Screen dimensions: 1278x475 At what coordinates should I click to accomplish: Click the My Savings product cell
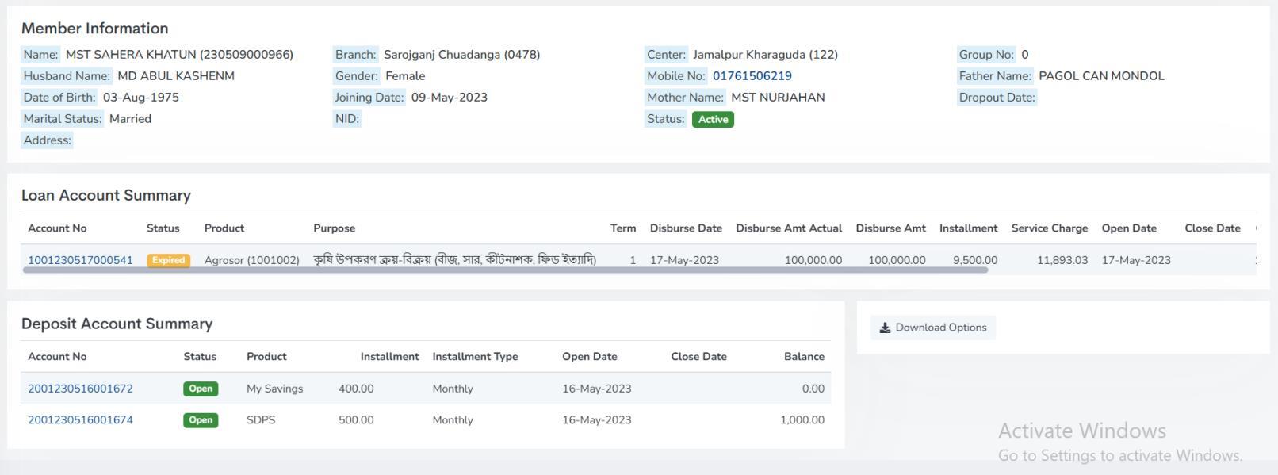click(274, 389)
